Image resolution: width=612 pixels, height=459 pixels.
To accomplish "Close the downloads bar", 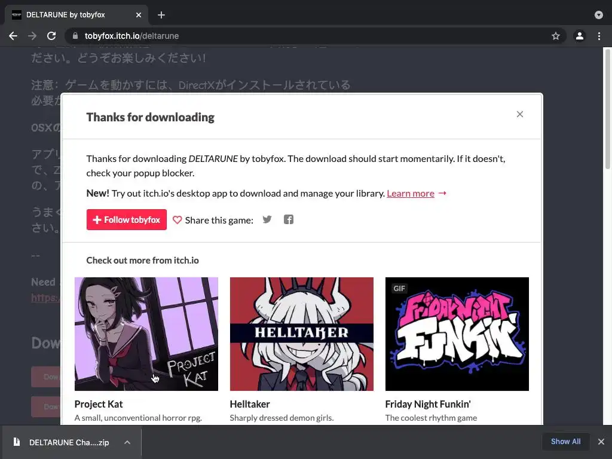I will tap(601, 442).
